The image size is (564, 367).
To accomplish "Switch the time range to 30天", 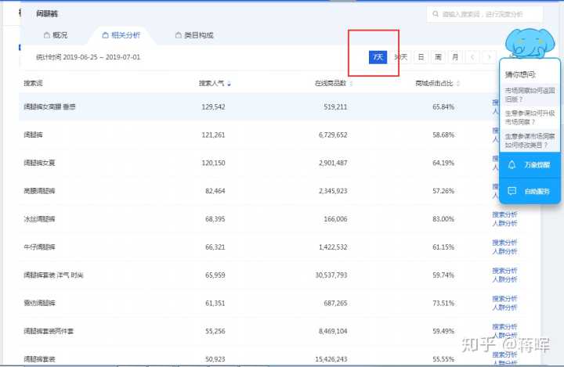I will 400,57.
